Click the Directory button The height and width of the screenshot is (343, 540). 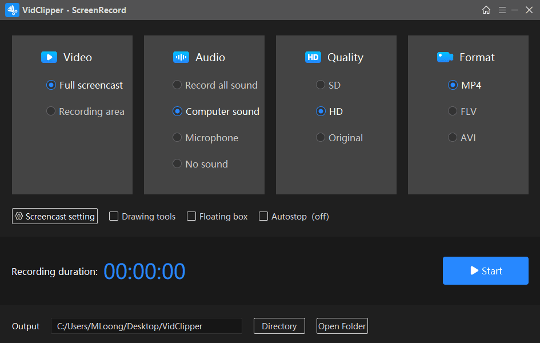click(x=279, y=326)
